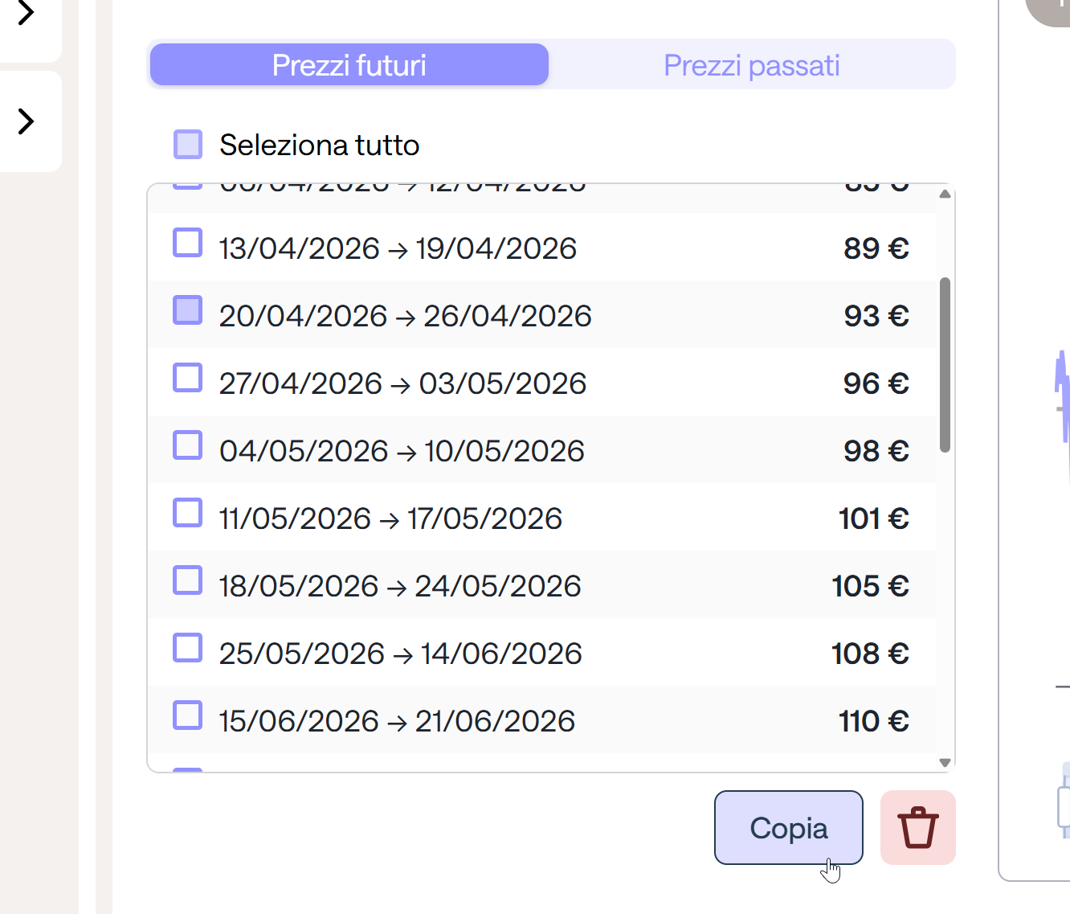Click the scroll up arrow of price list

click(945, 194)
